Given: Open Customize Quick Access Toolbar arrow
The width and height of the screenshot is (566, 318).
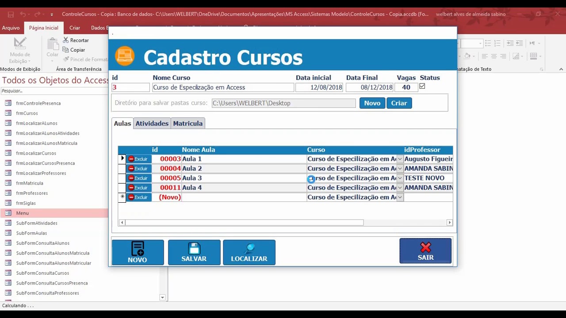Looking at the screenshot, I should pos(52,14).
